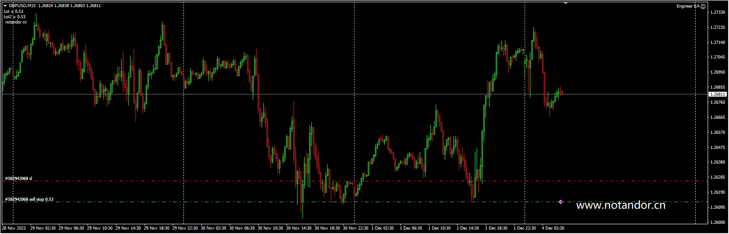The image size is (729, 234).
Task: Click the 1 Dec 14:30 time label
Action: coord(468,228)
